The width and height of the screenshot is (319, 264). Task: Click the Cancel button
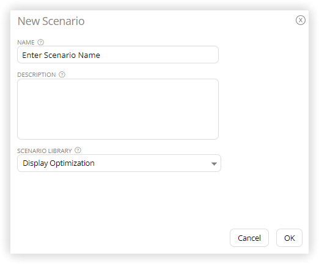[249, 238]
